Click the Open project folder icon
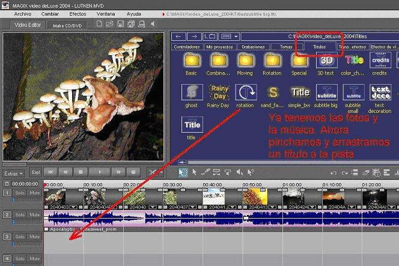 [110, 24]
